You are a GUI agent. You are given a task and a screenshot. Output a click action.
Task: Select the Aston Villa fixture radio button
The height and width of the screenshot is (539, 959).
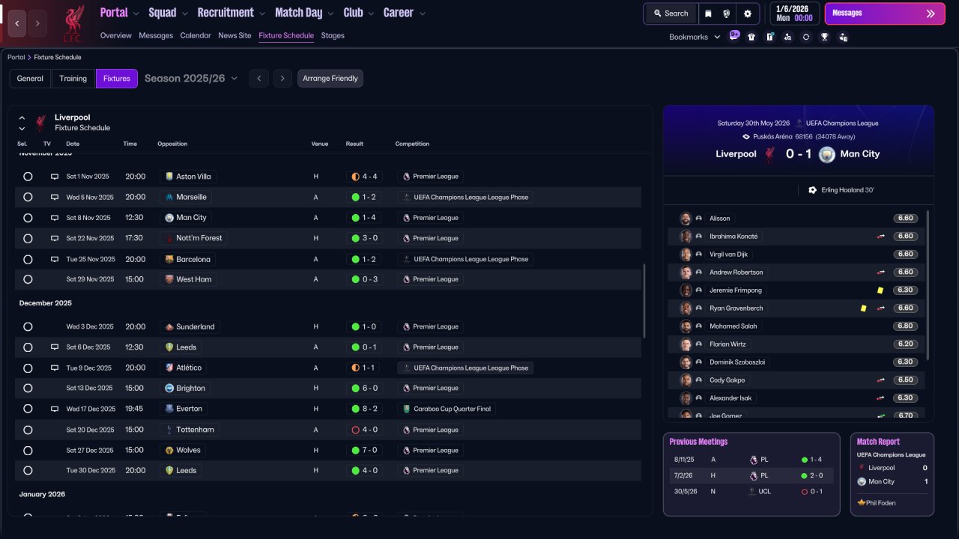click(x=28, y=177)
